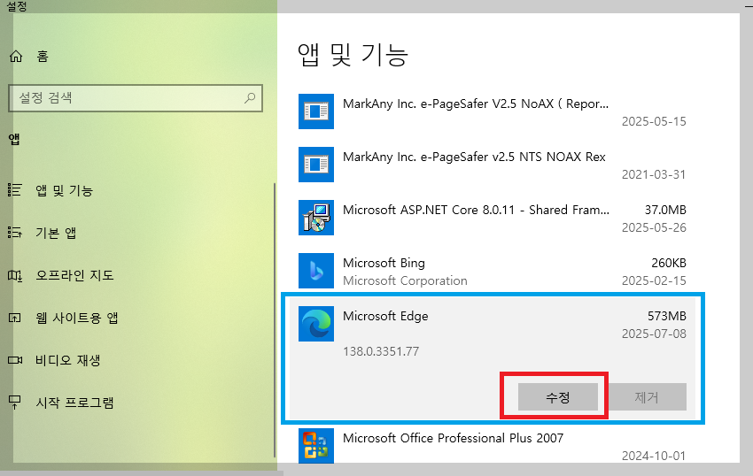
Task: Click the Microsoft Edge app icon
Action: pos(316,324)
